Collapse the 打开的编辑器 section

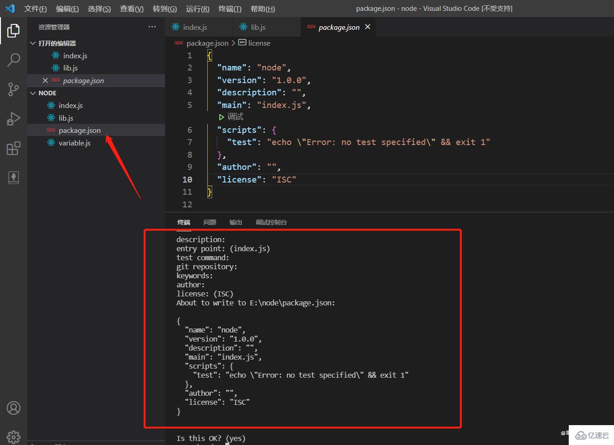(33, 43)
